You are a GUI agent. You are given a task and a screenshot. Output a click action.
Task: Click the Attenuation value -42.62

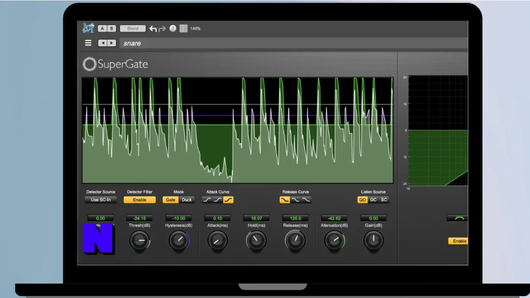coord(334,218)
